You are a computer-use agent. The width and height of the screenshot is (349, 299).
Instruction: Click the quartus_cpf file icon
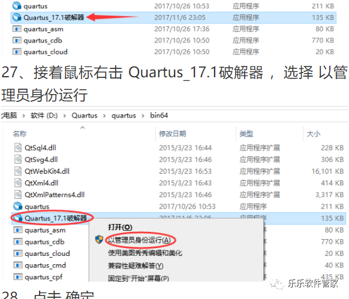pyautogui.click(x=18, y=277)
